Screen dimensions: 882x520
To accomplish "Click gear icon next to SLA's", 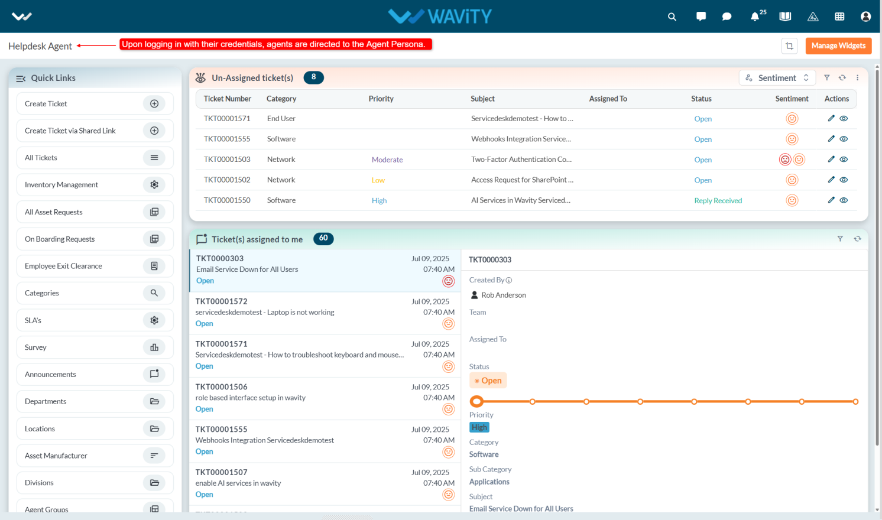I will (154, 320).
